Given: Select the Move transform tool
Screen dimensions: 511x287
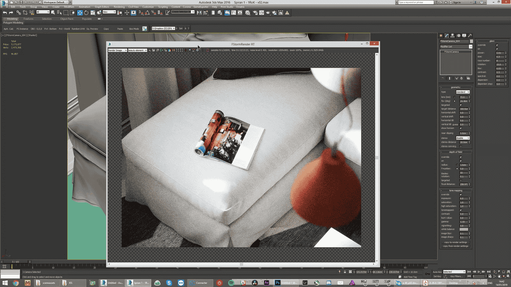Looking at the screenshot, I should tap(80, 13).
